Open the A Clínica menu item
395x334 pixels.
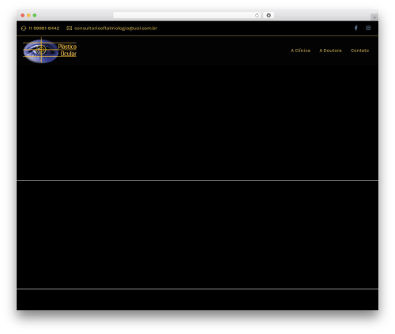click(x=300, y=51)
